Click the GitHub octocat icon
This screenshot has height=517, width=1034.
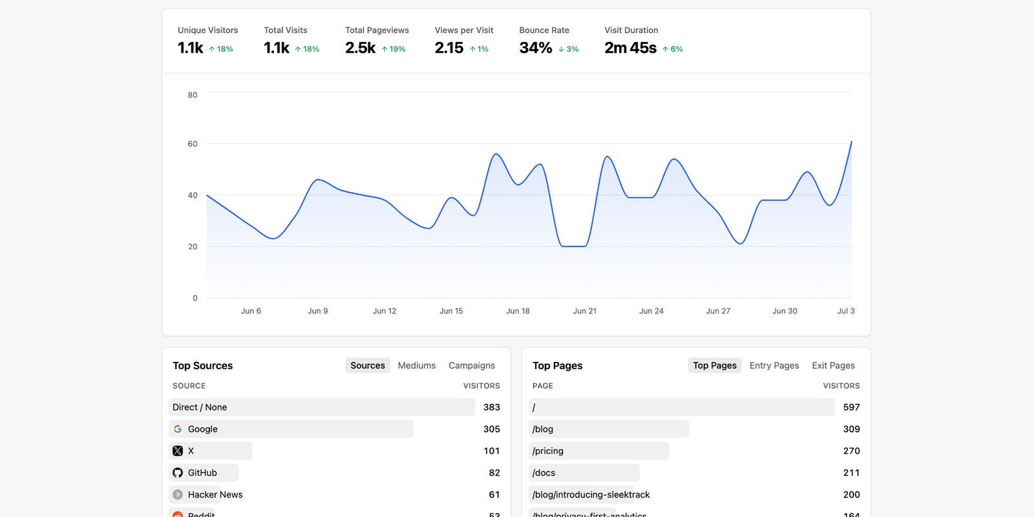[178, 473]
